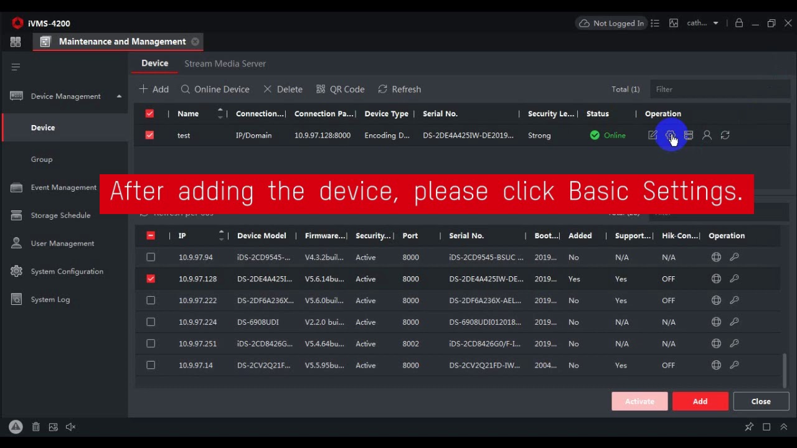797x448 pixels.
Task: Lock the client with the padlock icon
Action: coord(739,23)
